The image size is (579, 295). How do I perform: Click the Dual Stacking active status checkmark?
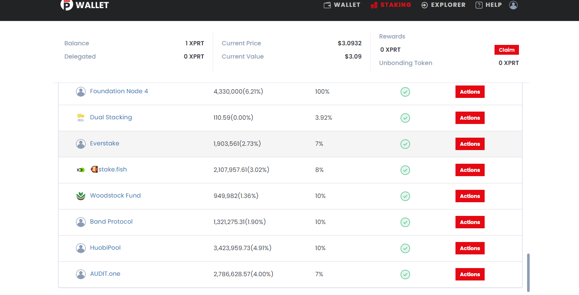(405, 118)
